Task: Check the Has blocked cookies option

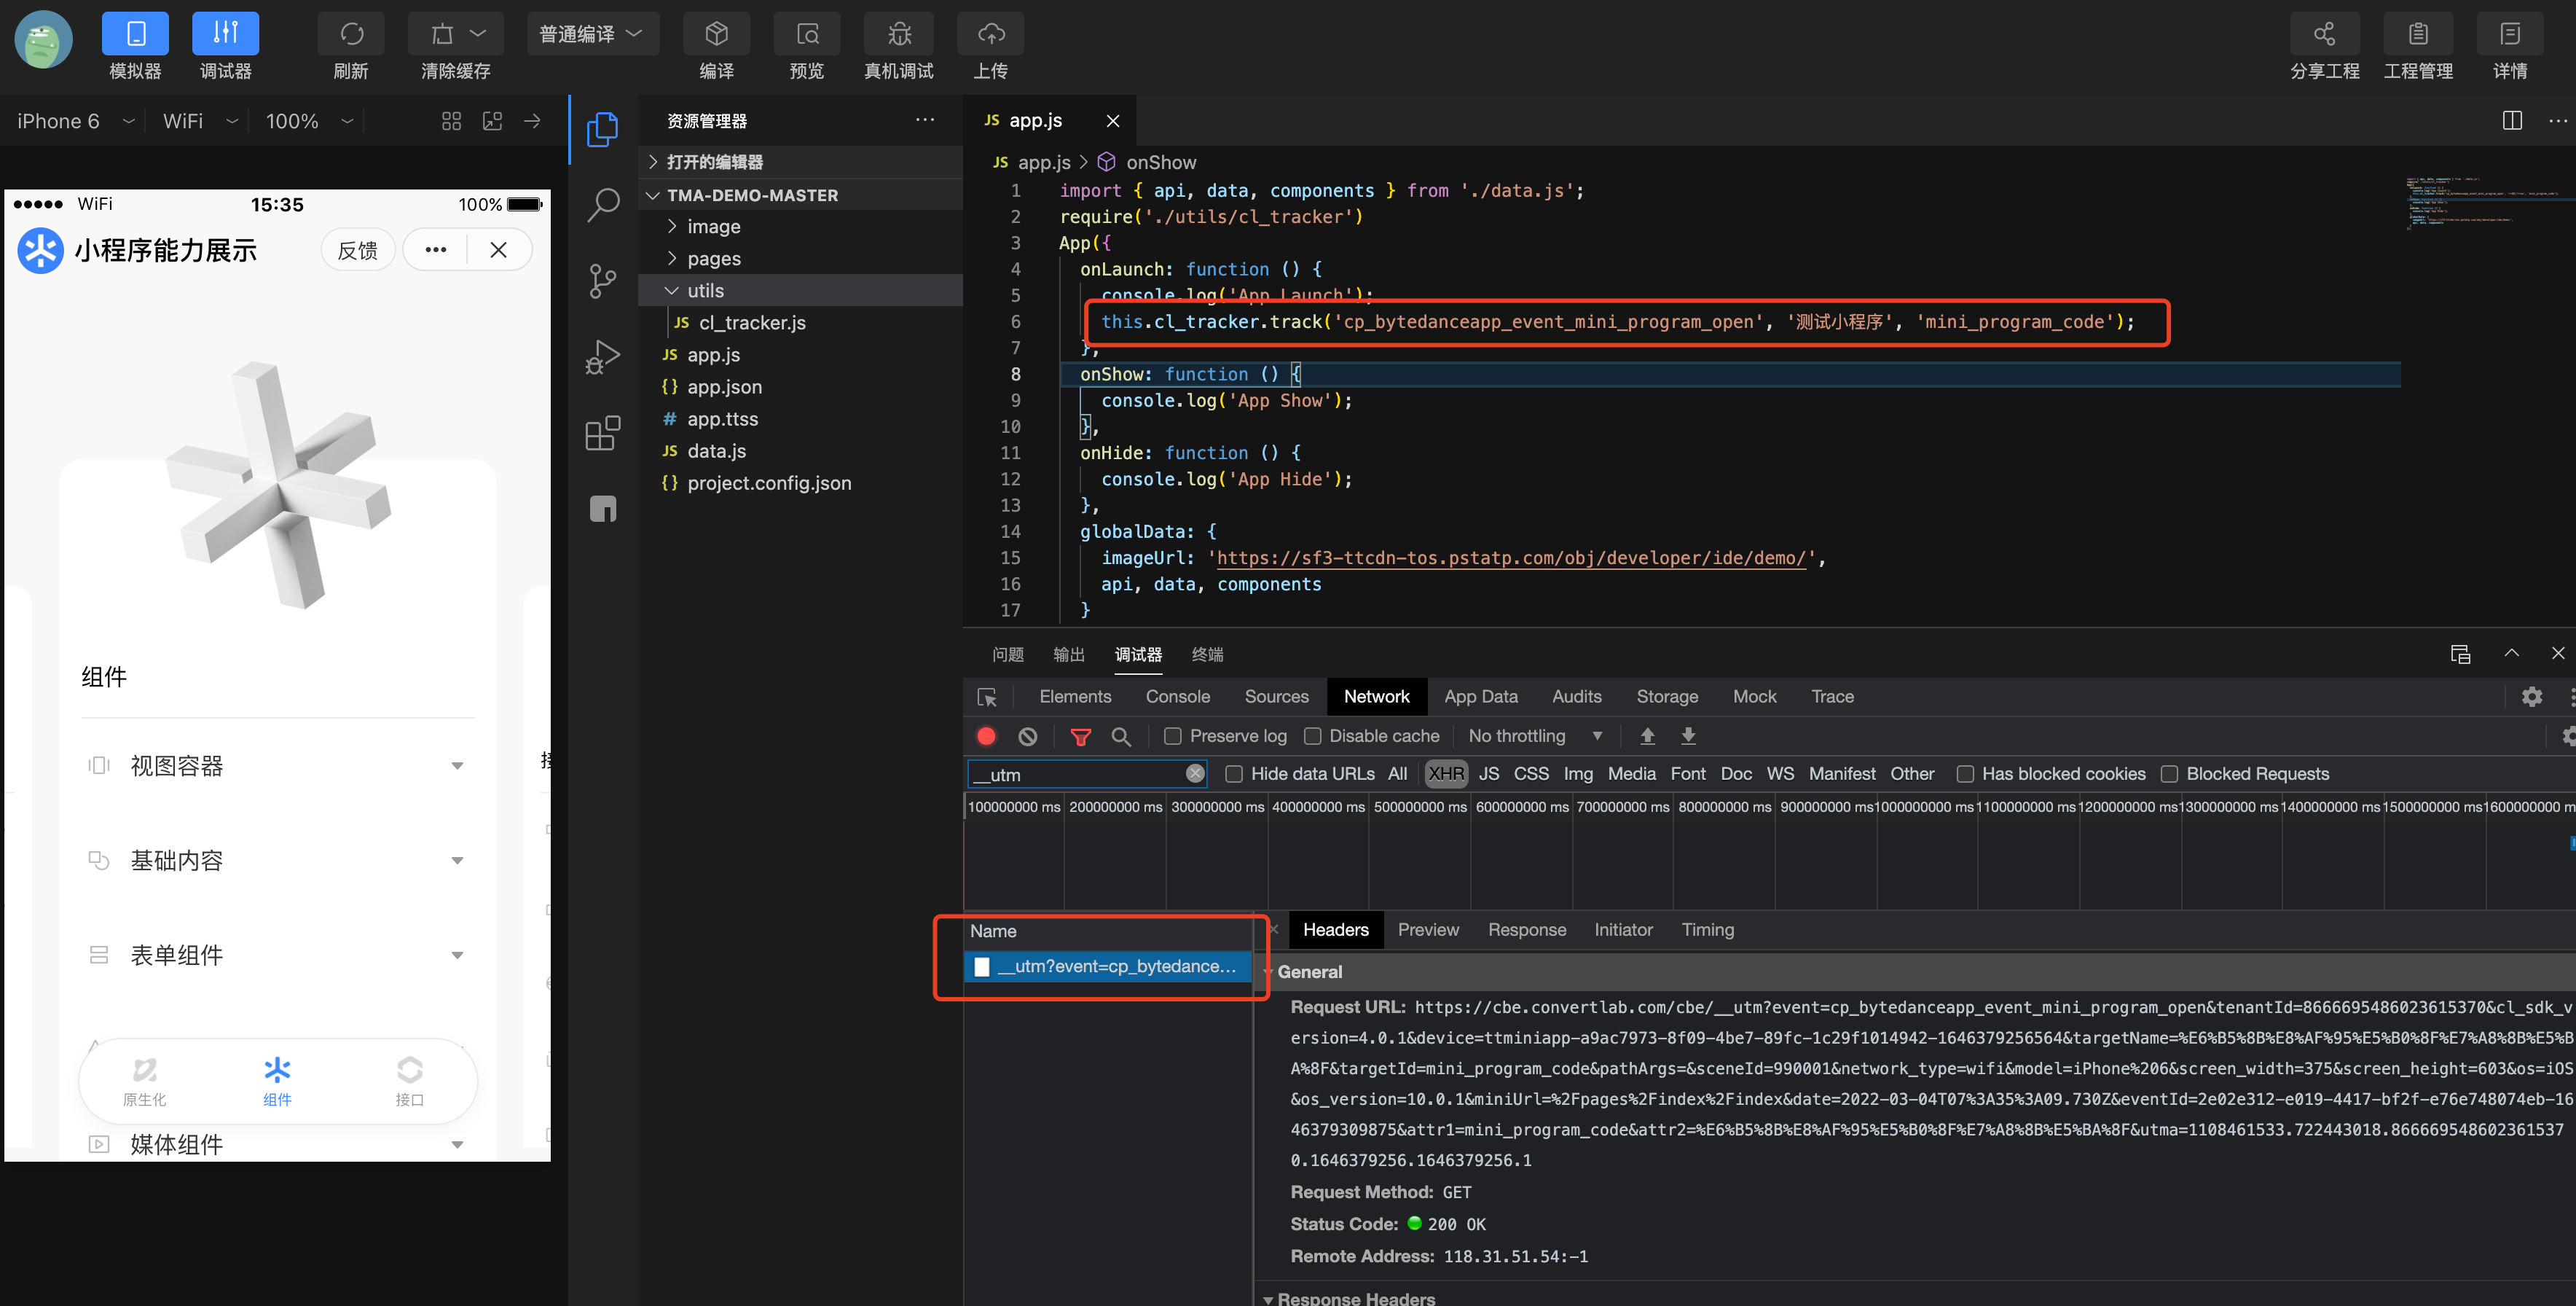Action: coord(1966,773)
